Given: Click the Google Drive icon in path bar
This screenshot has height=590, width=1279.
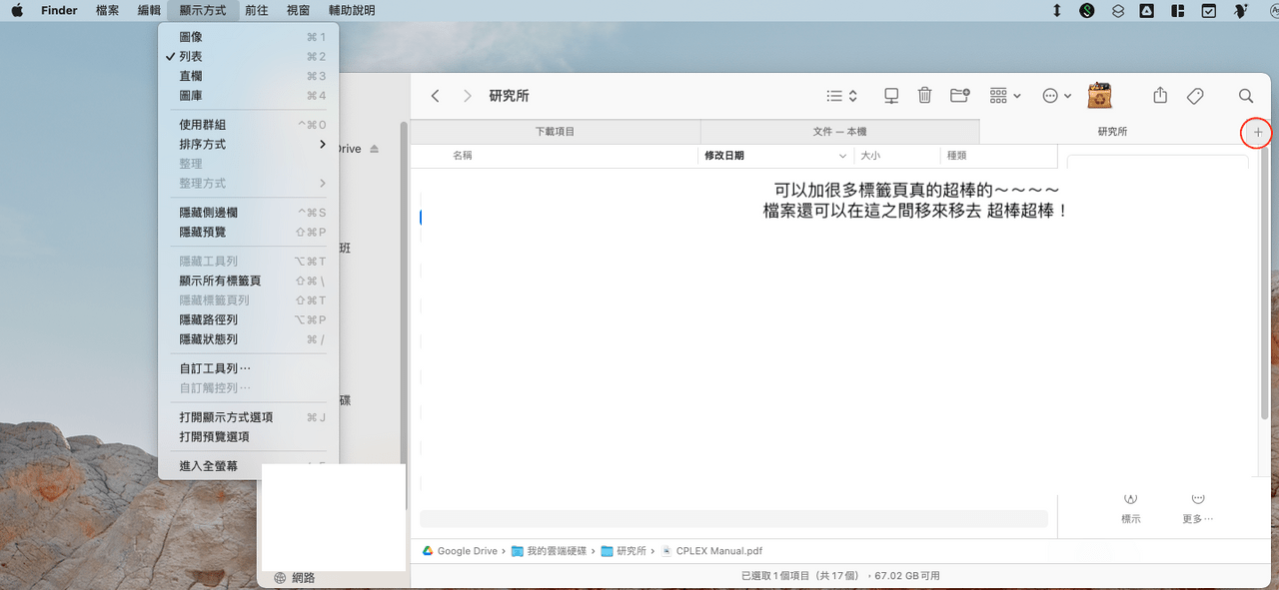Looking at the screenshot, I should tap(427, 551).
